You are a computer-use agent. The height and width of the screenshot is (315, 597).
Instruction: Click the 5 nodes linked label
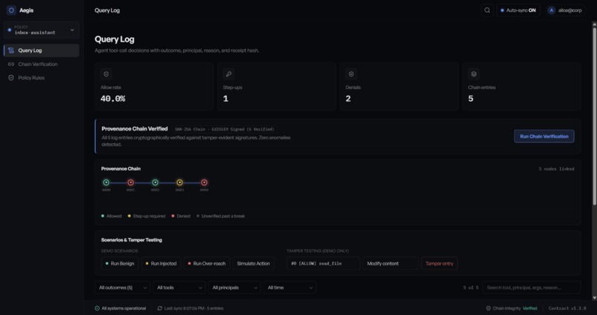tap(556, 169)
